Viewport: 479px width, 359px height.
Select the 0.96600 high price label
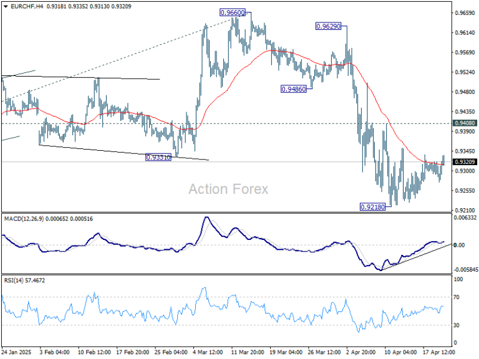pyautogui.click(x=233, y=12)
